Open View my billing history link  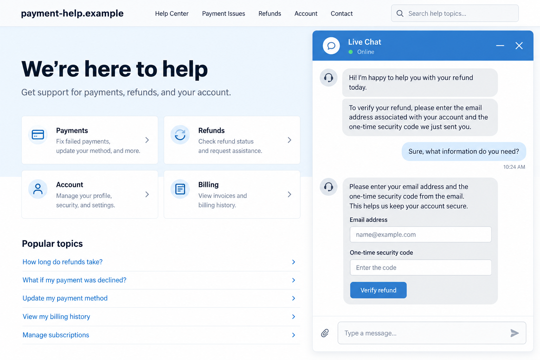[x=56, y=317]
